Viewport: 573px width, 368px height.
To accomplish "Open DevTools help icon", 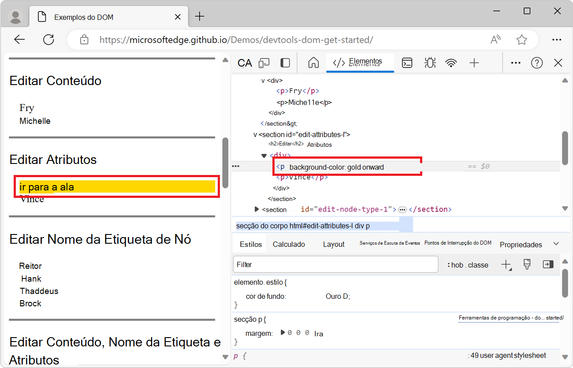I will click(x=537, y=63).
